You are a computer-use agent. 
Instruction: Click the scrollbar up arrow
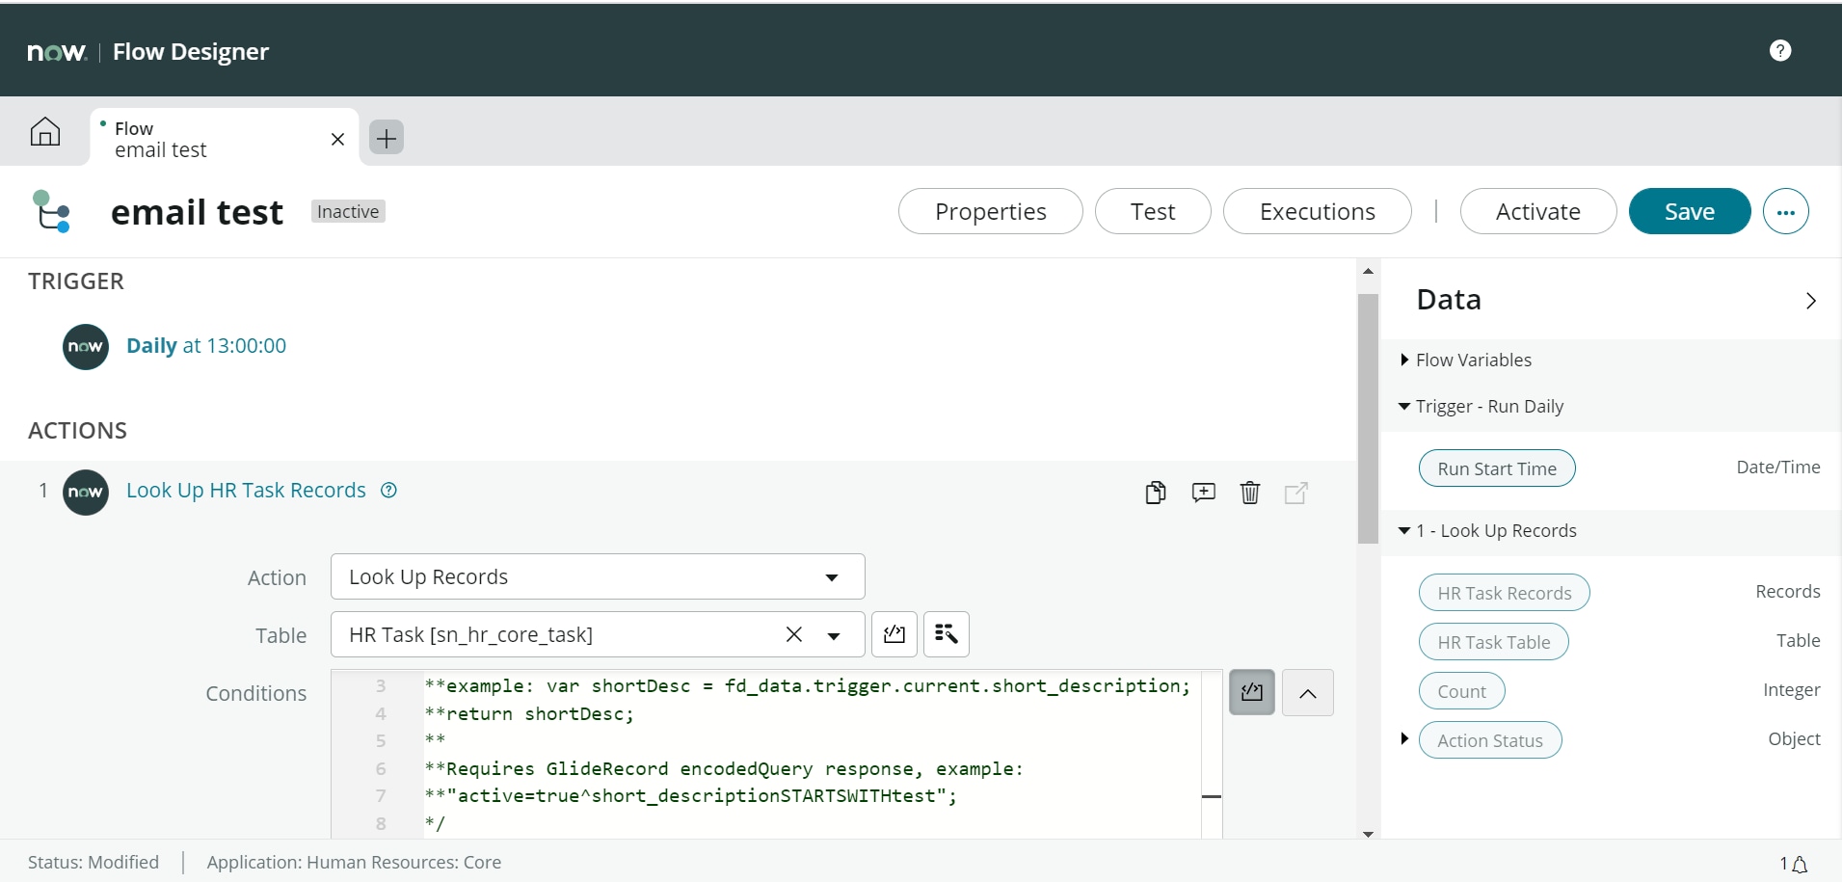click(1368, 272)
